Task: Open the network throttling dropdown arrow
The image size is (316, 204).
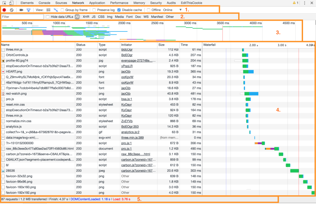Action: [181, 10]
